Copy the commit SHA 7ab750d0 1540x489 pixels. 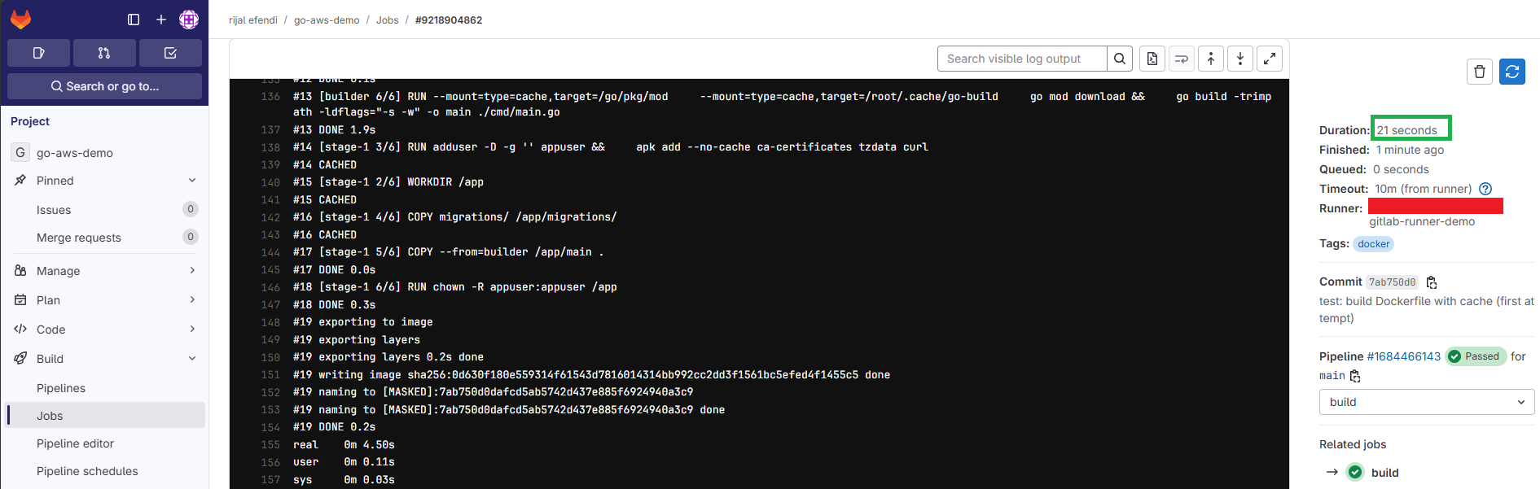pos(1432,282)
